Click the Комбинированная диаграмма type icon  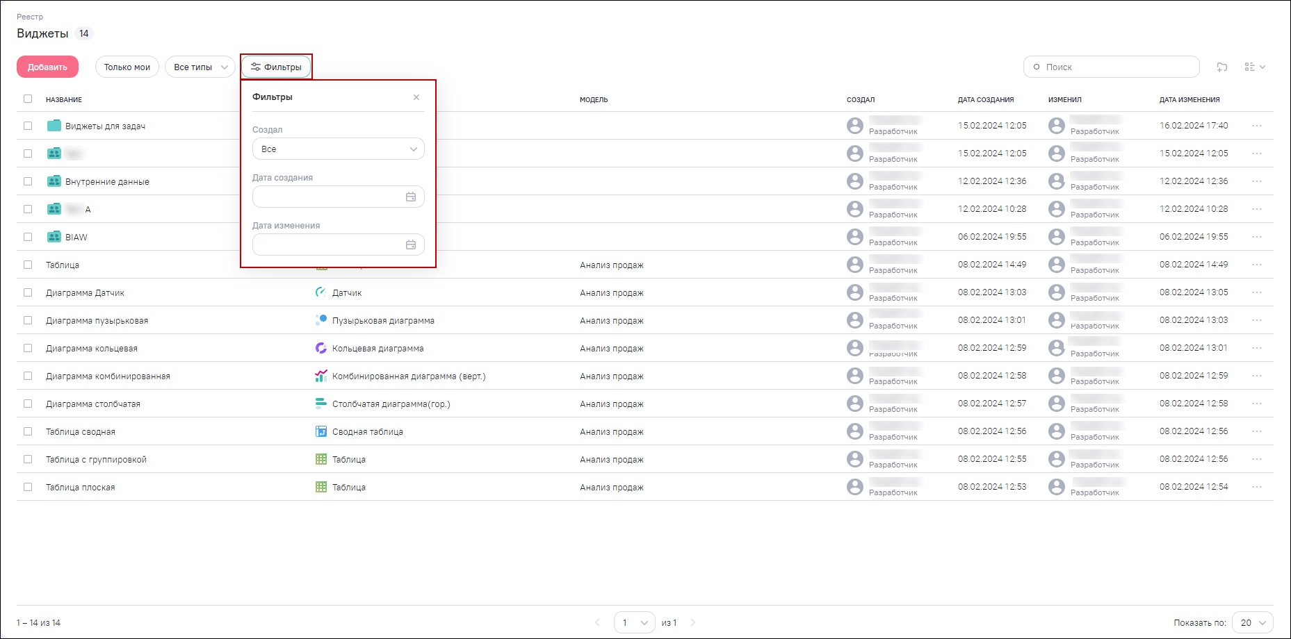pyautogui.click(x=320, y=376)
